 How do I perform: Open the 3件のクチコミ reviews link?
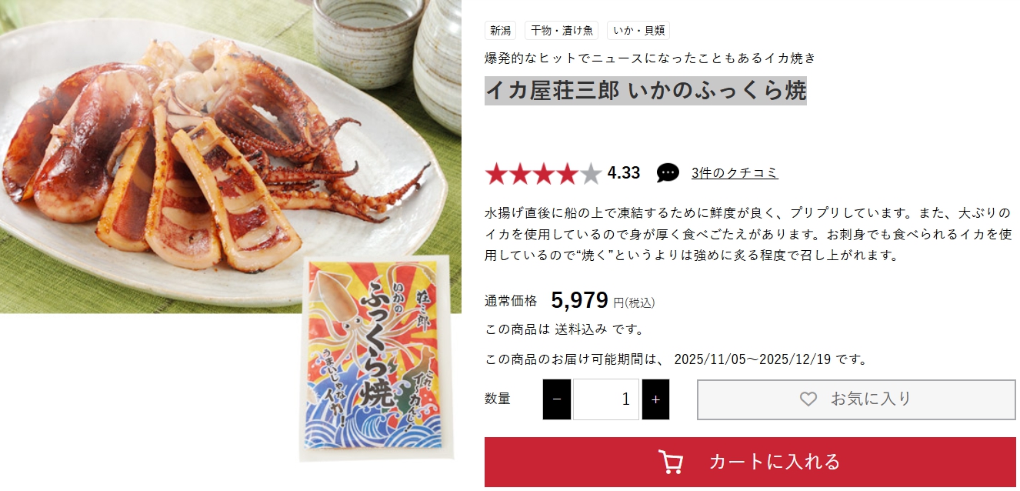[x=735, y=173]
